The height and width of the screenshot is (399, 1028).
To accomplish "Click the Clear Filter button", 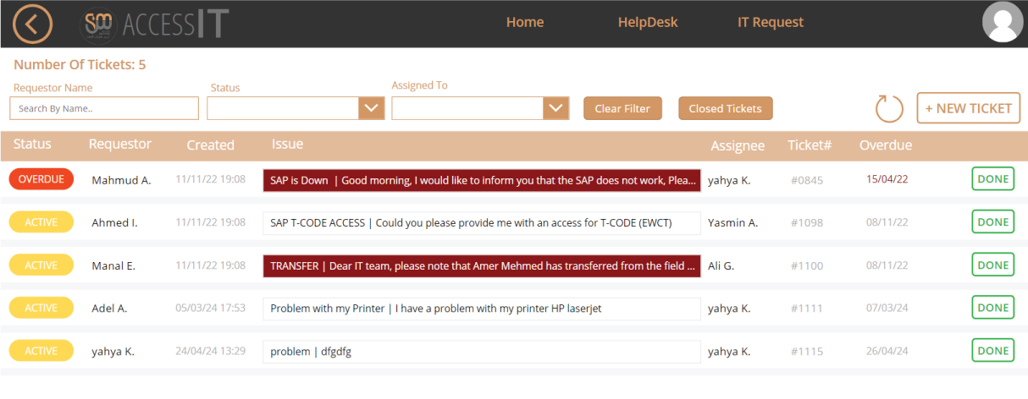I will pos(622,108).
